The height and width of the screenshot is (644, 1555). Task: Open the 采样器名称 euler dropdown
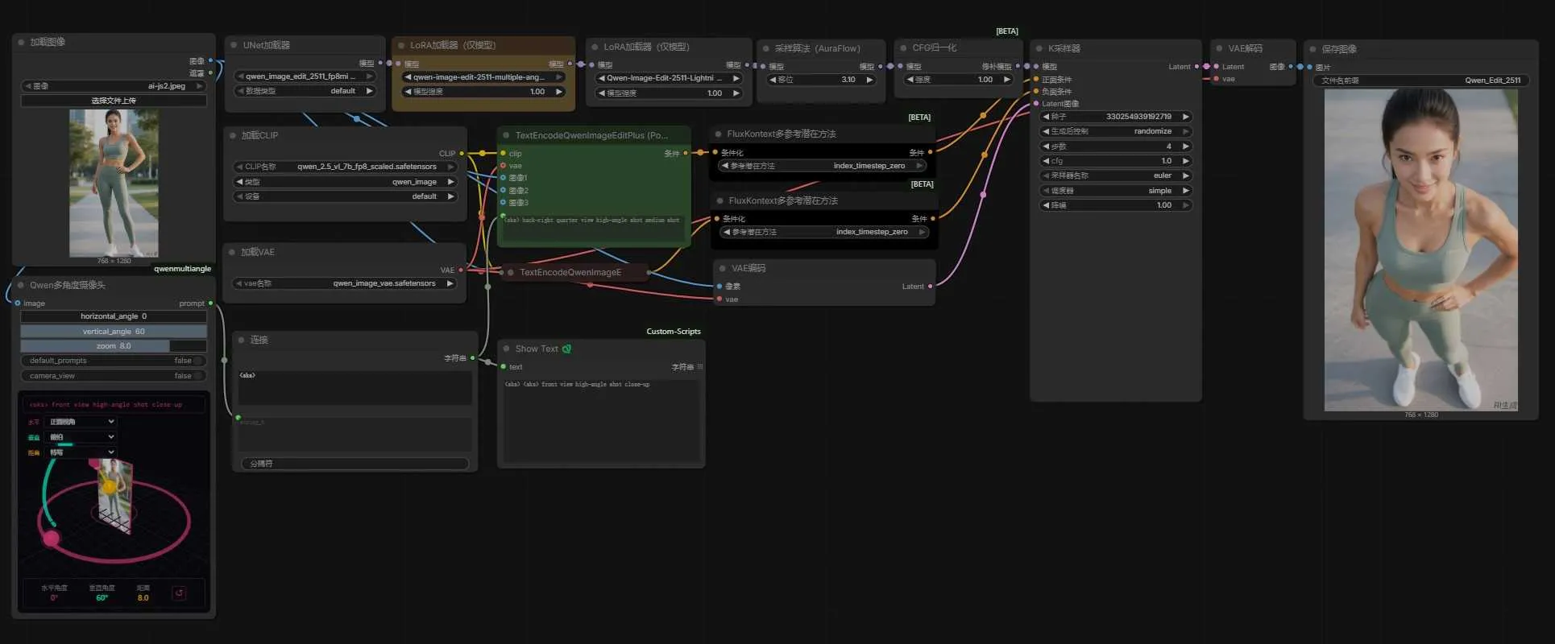tap(1116, 175)
